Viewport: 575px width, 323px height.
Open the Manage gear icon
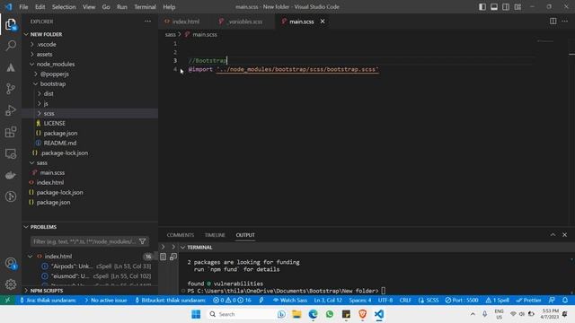click(11, 284)
